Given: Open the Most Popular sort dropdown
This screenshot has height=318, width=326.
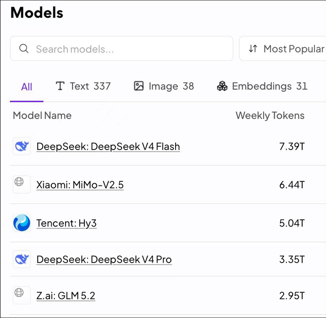Looking at the screenshot, I should click(x=283, y=48).
